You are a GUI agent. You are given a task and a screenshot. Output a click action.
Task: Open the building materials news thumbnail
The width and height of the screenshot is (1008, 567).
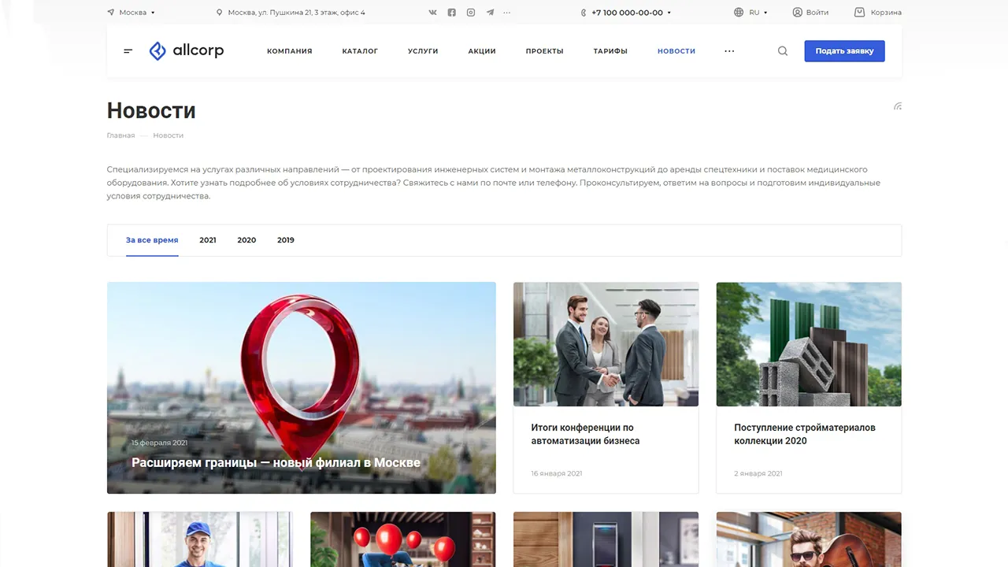[x=809, y=344]
